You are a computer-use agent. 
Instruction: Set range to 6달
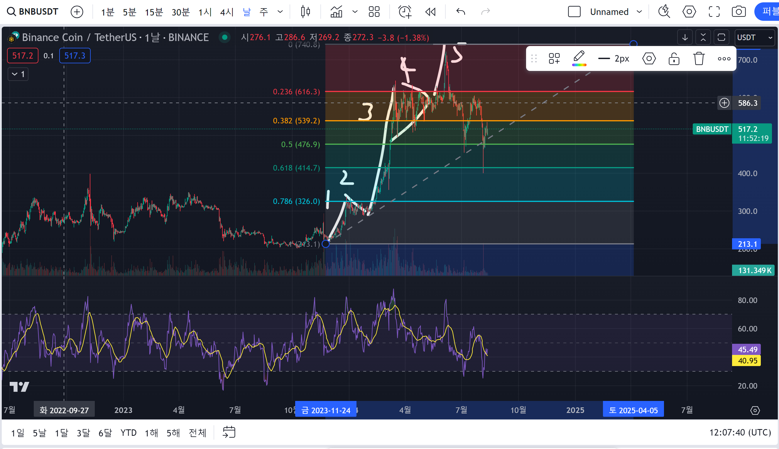(x=105, y=433)
